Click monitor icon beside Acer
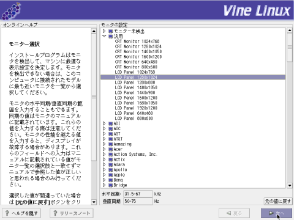This screenshot has height=220, width=294. coord(111,149)
